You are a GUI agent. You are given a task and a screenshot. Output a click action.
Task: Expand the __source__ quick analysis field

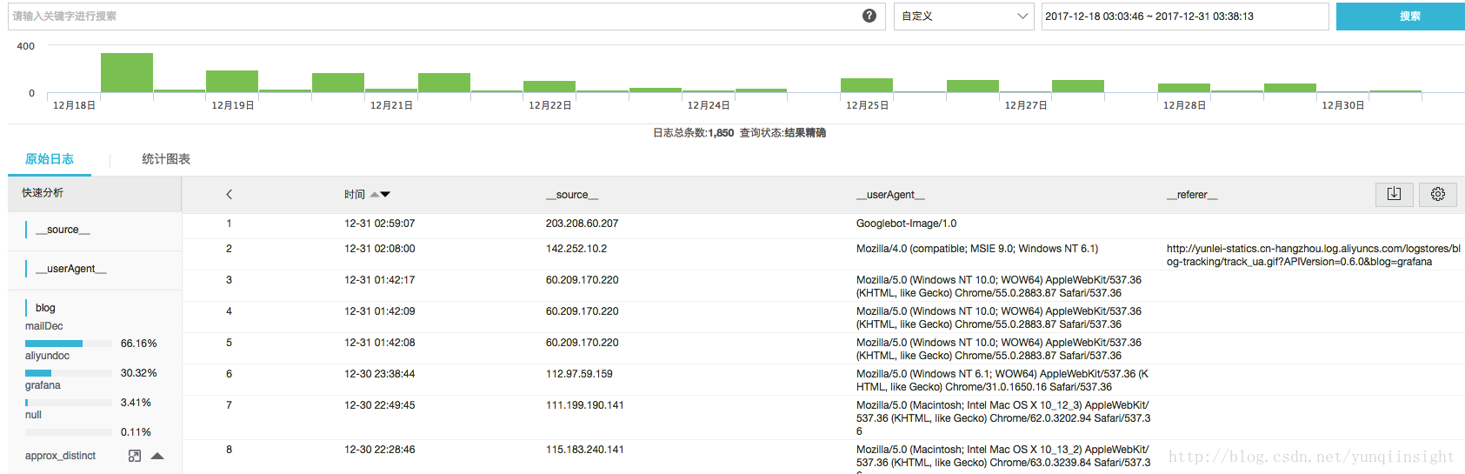[x=63, y=230]
